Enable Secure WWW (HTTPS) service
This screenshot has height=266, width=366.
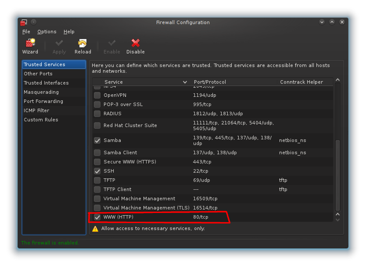point(97,162)
